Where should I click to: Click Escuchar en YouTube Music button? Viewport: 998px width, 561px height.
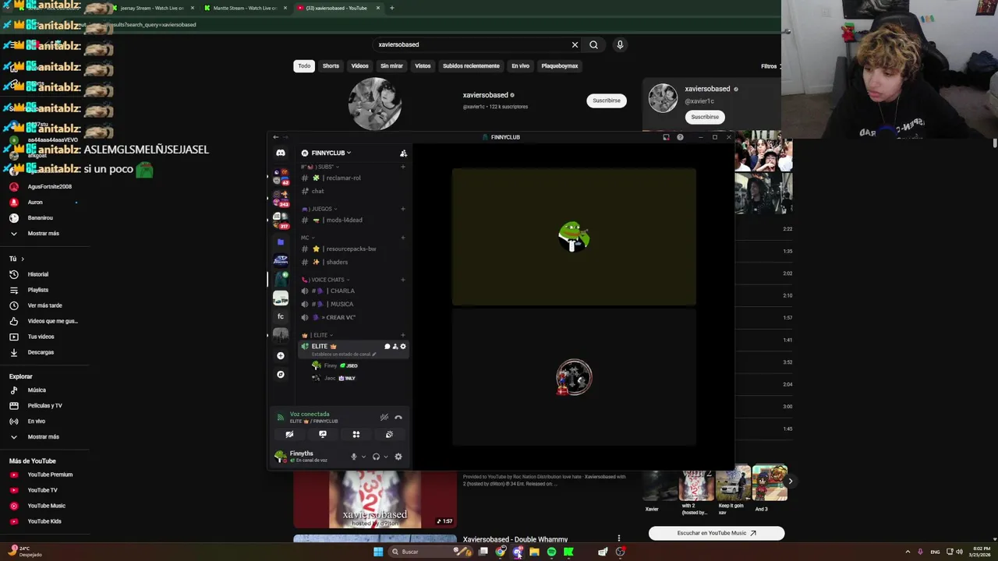pyautogui.click(x=717, y=533)
